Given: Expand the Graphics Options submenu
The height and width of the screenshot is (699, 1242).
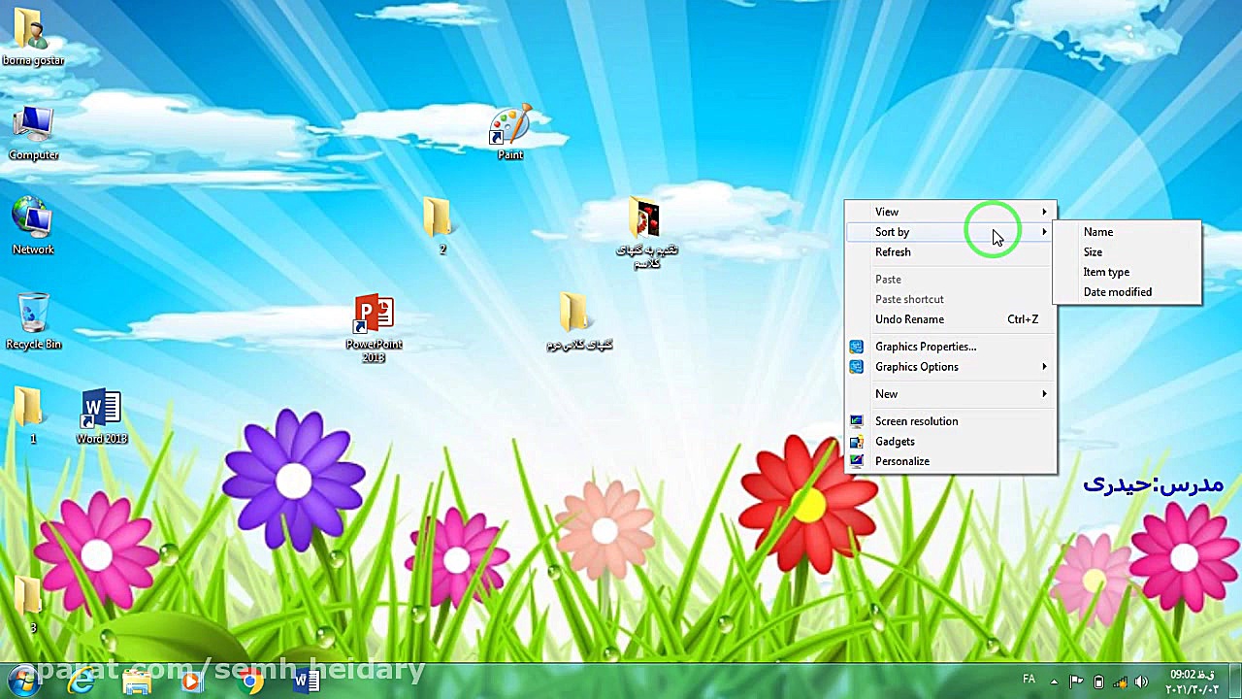Looking at the screenshot, I should [951, 367].
